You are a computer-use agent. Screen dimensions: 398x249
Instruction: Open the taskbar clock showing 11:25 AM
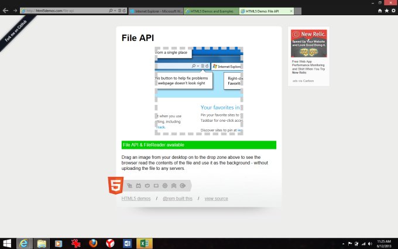[x=384, y=243]
